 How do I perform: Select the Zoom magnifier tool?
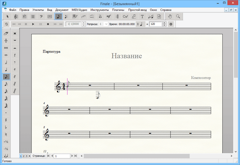(178, 16)
